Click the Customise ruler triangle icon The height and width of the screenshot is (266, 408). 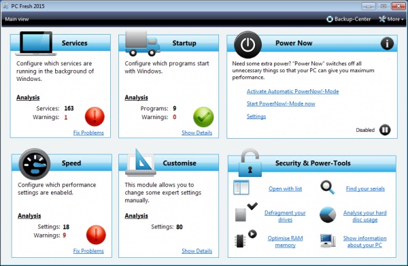point(141,163)
